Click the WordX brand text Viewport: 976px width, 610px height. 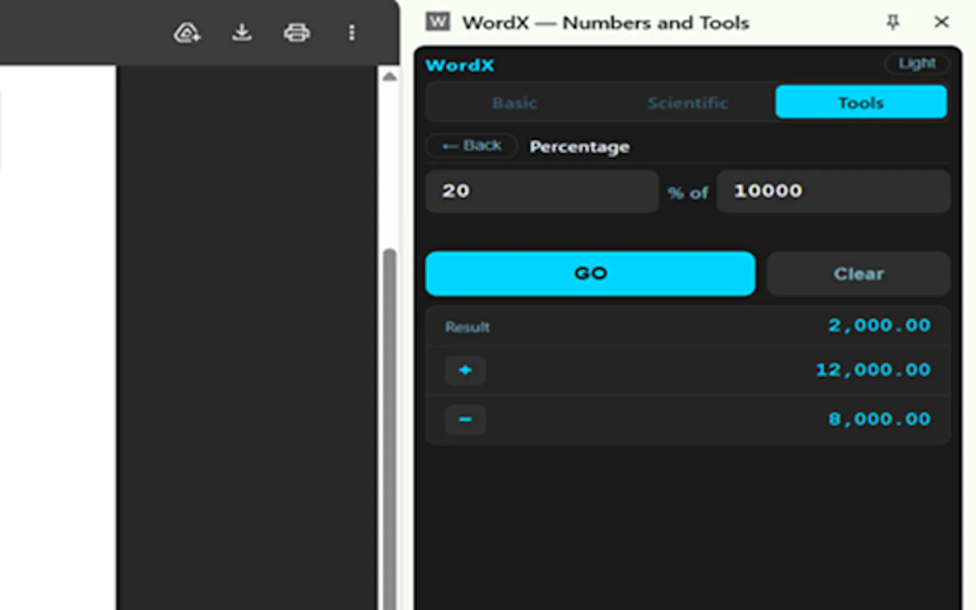point(459,65)
